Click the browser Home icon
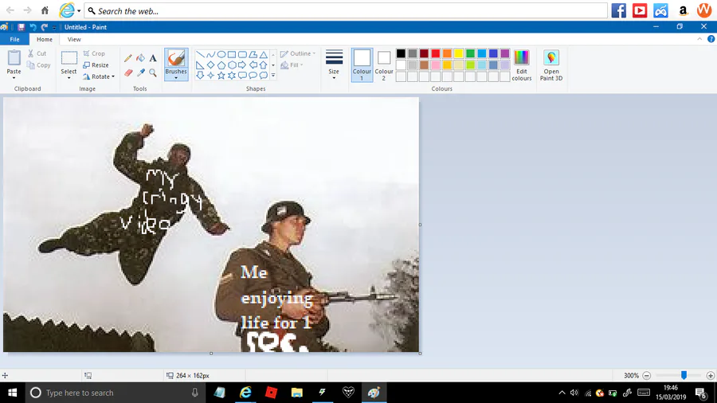The height and width of the screenshot is (403, 717). tap(45, 10)
